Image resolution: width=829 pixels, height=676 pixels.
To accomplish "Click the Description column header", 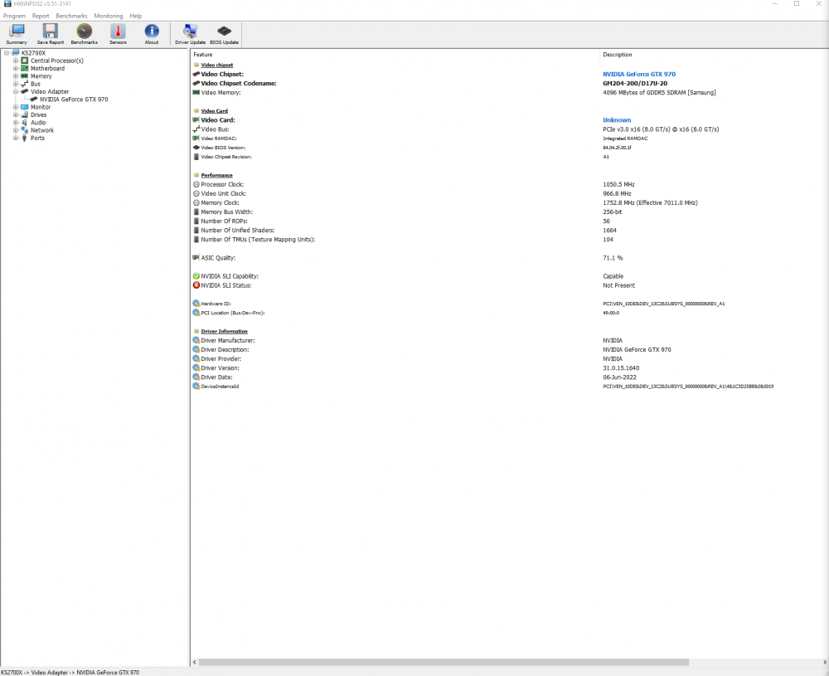I will tap(618, 55).
